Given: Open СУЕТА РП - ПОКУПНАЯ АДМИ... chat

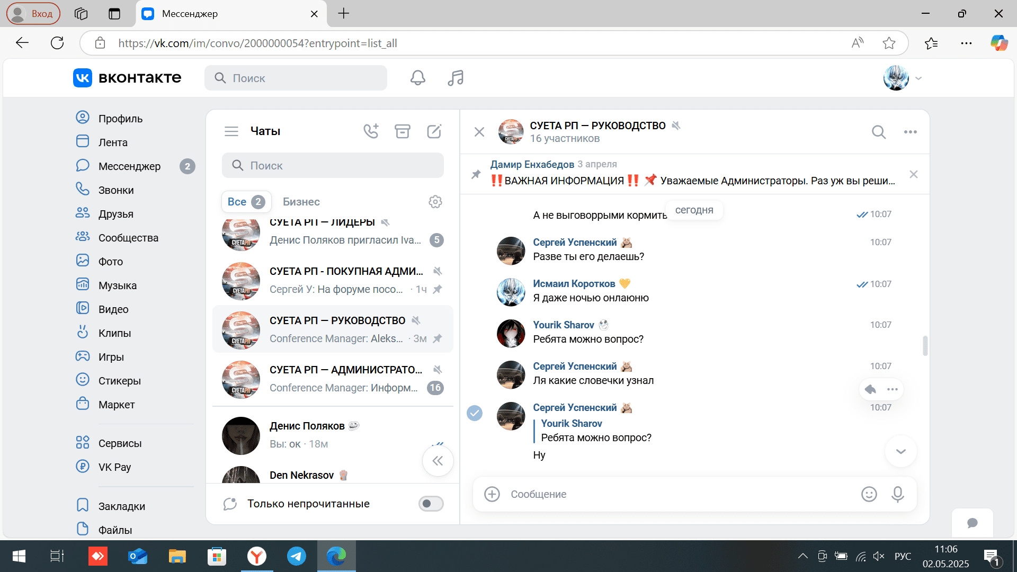Looking at the screenshot, I should [x=333, y=280].
